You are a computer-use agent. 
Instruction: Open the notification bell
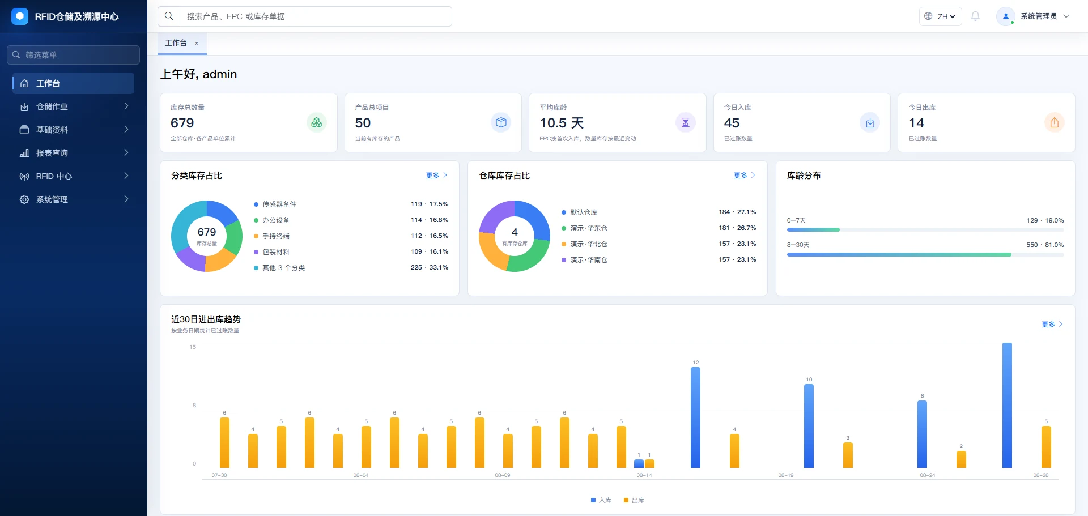point(975,16)
